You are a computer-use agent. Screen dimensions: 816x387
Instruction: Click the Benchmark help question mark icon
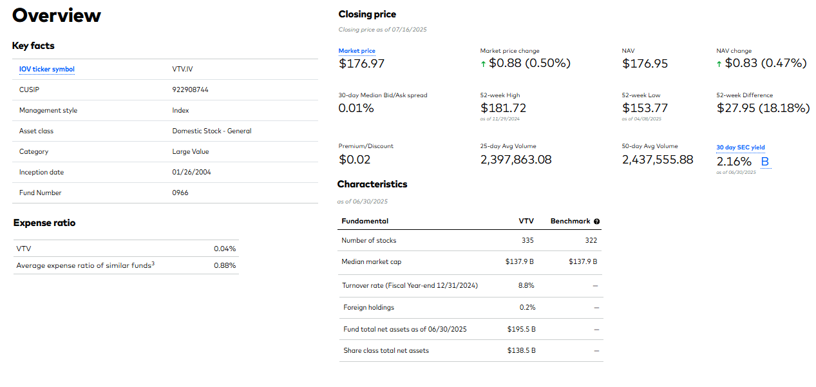[x=597, y=222]
